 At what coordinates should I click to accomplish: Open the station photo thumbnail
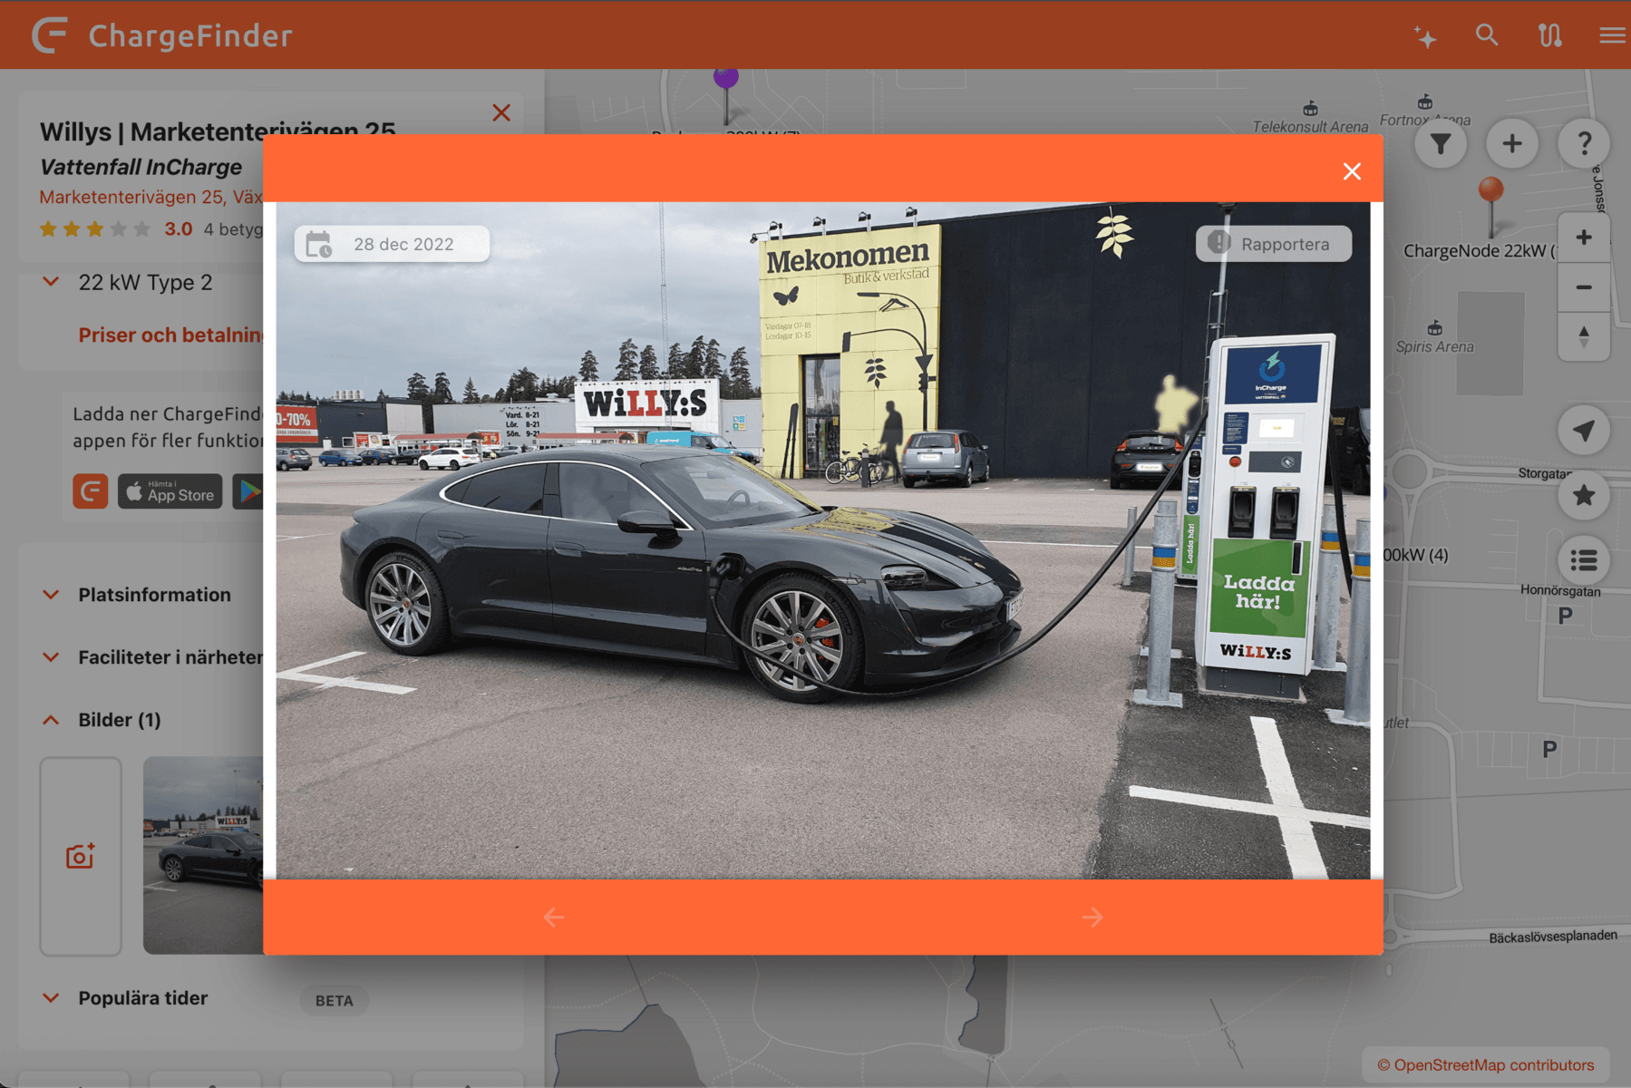[x=203, y=856]
